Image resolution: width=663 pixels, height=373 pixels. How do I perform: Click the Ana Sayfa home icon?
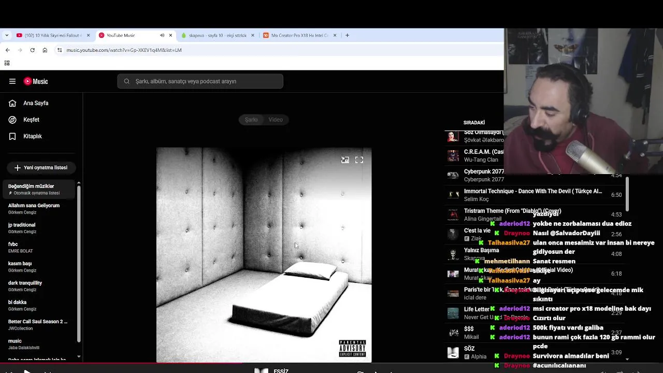pyautogui.click(x=12, y=103)
